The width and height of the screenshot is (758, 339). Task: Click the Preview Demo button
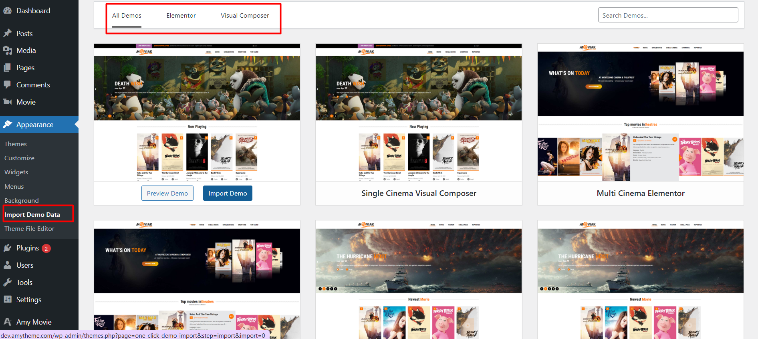[x=167, y=193]
